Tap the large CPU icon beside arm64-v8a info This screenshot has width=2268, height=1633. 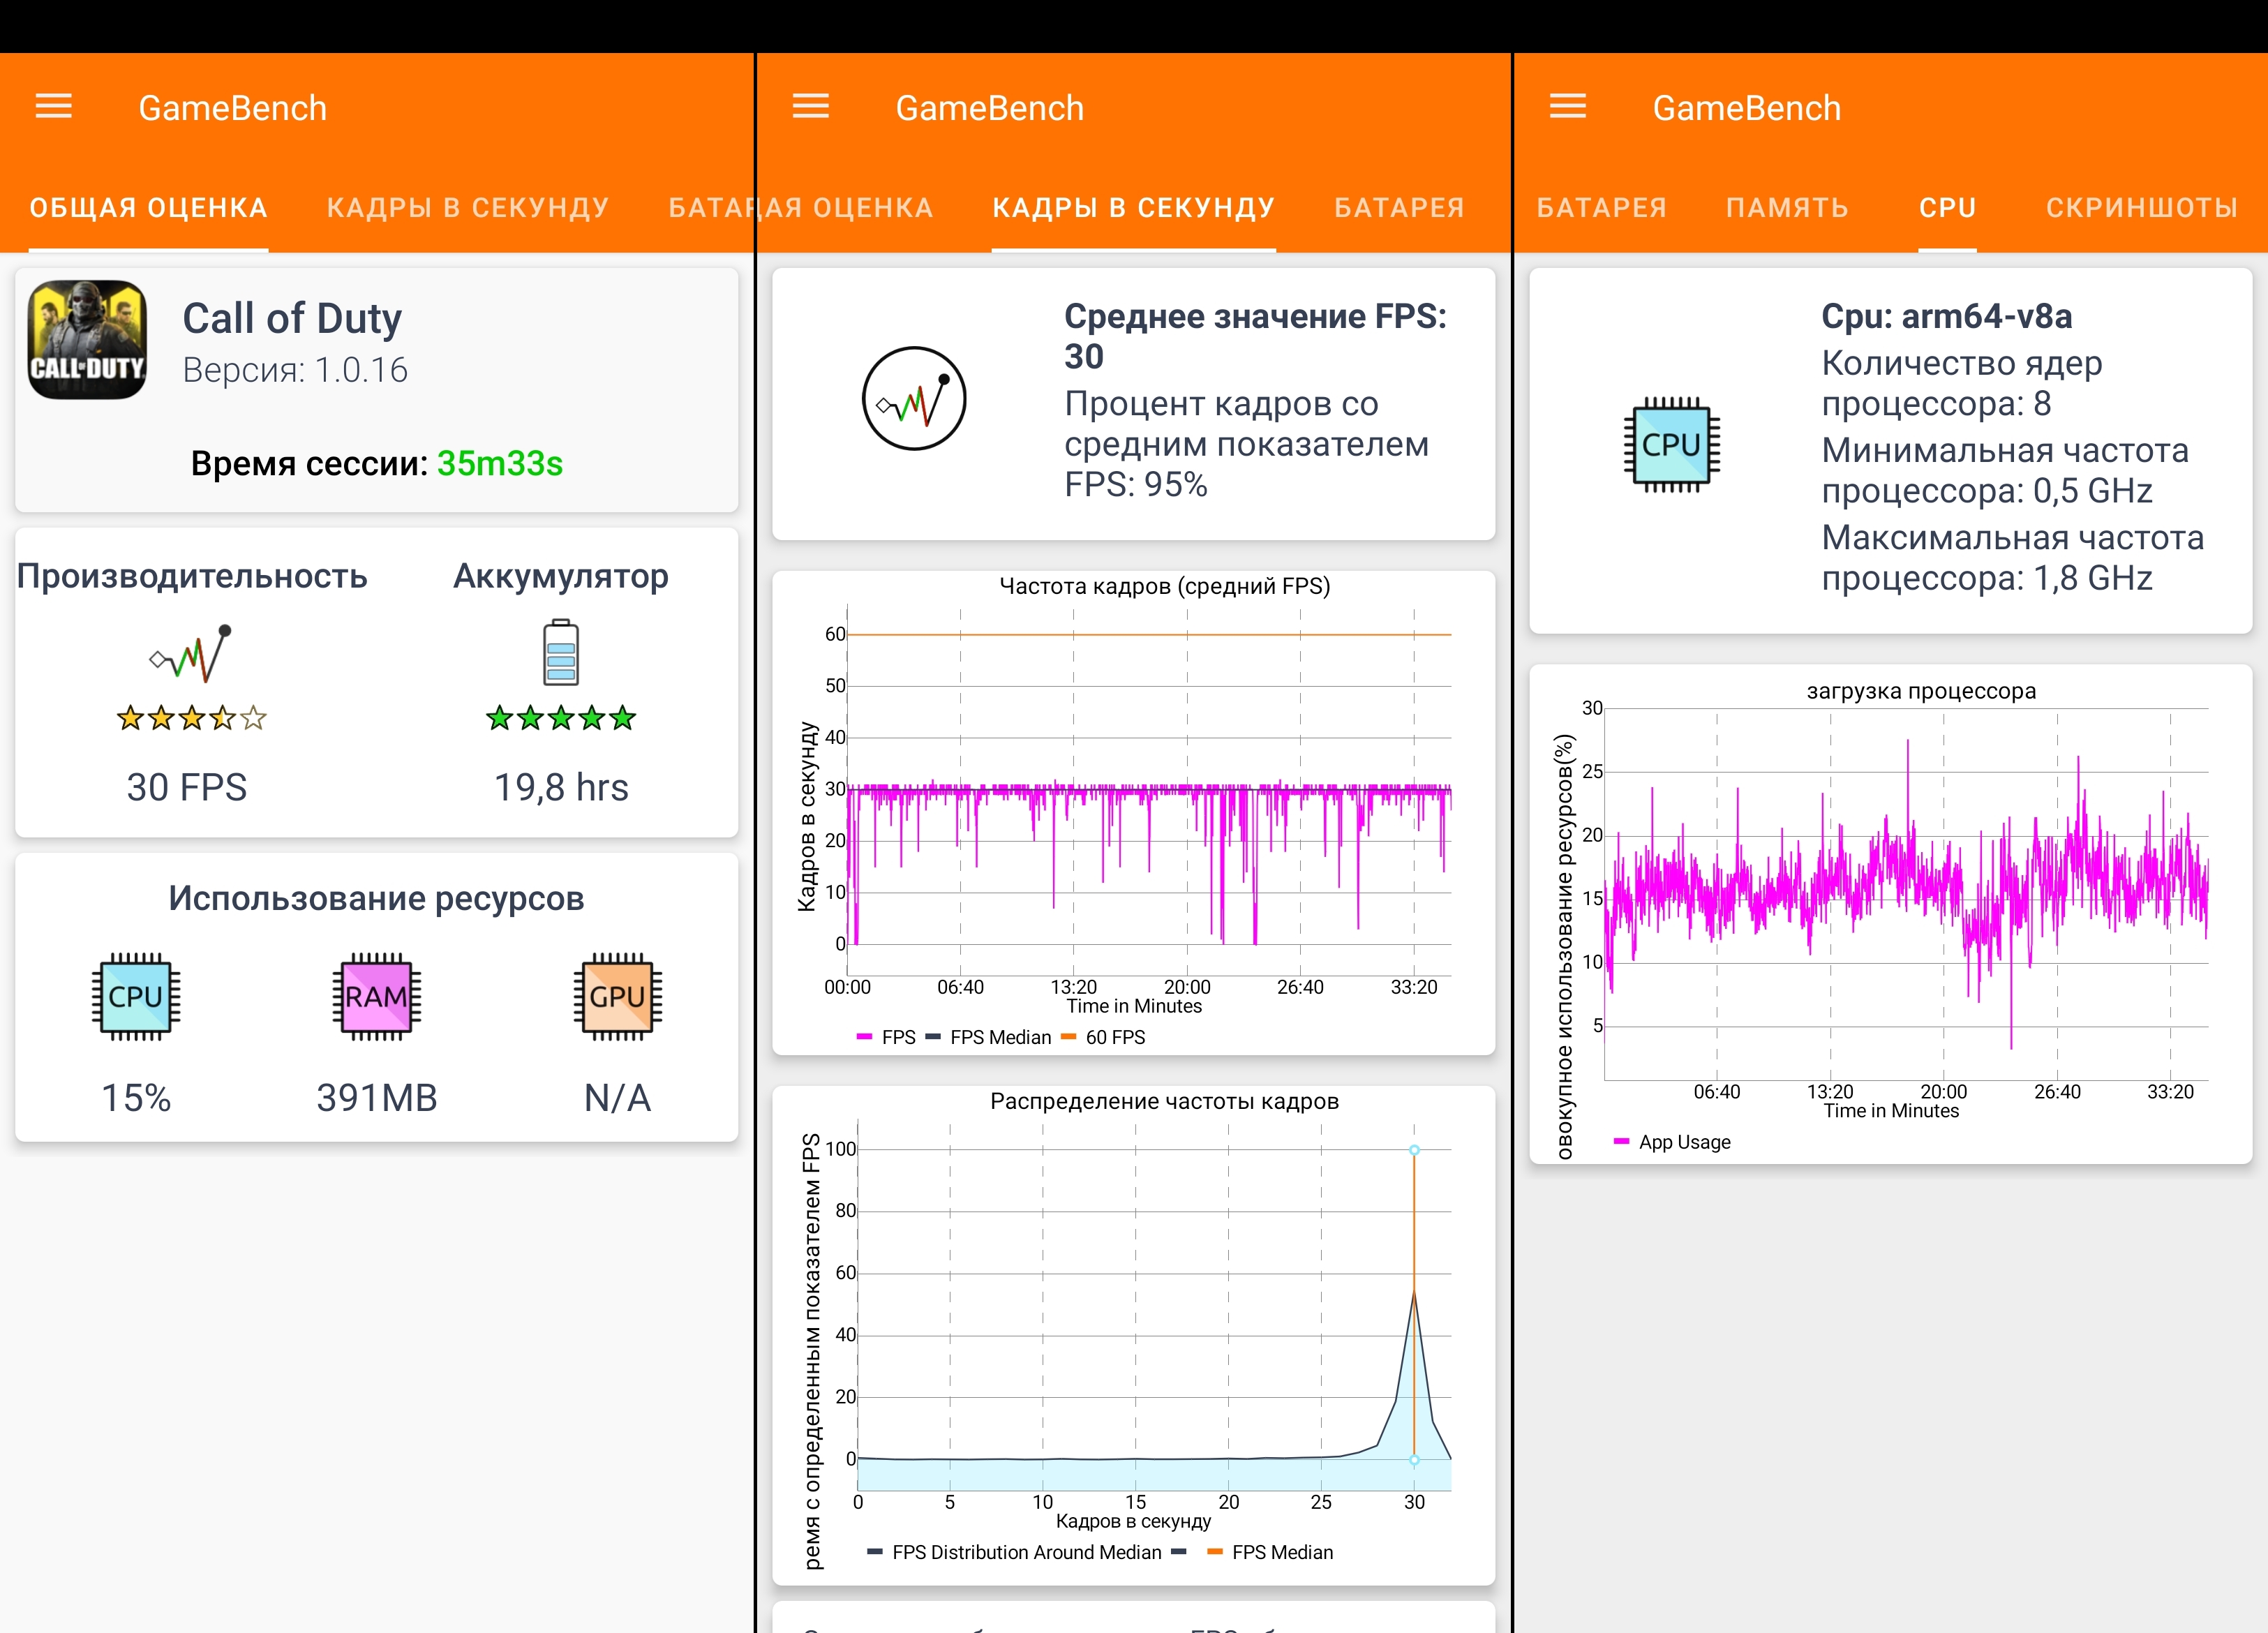(x=1671, y=445)
